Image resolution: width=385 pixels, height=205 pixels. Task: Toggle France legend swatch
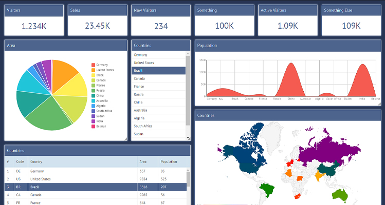[x=94, y=86]
